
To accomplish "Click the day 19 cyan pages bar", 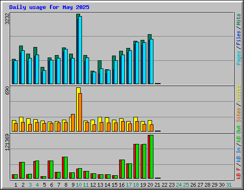I will click(x=144, y=63).
